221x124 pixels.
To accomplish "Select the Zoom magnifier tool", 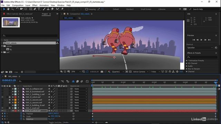I will click(12, 9).
